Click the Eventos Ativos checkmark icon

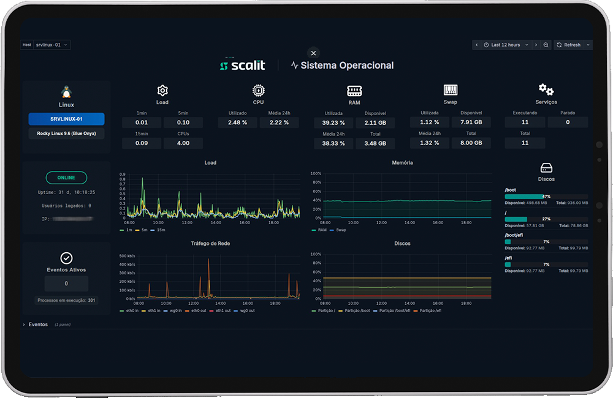[66, 258]
